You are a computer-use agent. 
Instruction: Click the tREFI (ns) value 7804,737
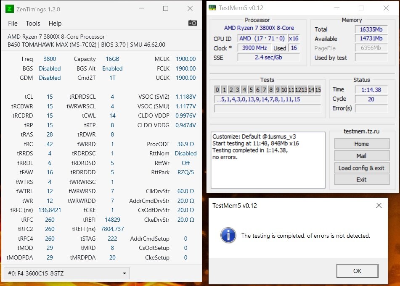[x=112, y=229]
